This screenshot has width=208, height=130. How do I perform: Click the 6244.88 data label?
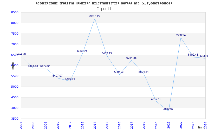pyautogui.click(x=131, y=58)
